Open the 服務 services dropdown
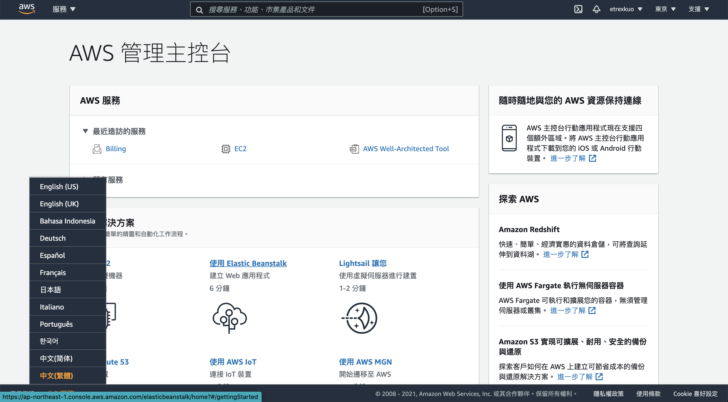Viewport: 728px width, 402px height. tap(64, 9)
